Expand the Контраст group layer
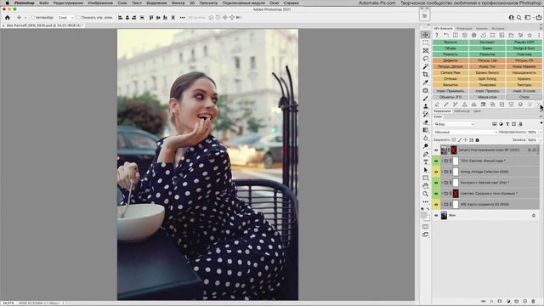This screenshot has width=544, height=306. pos(442,183)
